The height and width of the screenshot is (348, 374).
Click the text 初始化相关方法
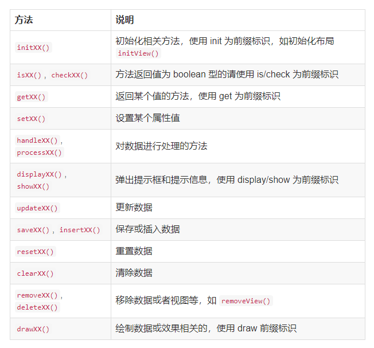click(147, 41)
